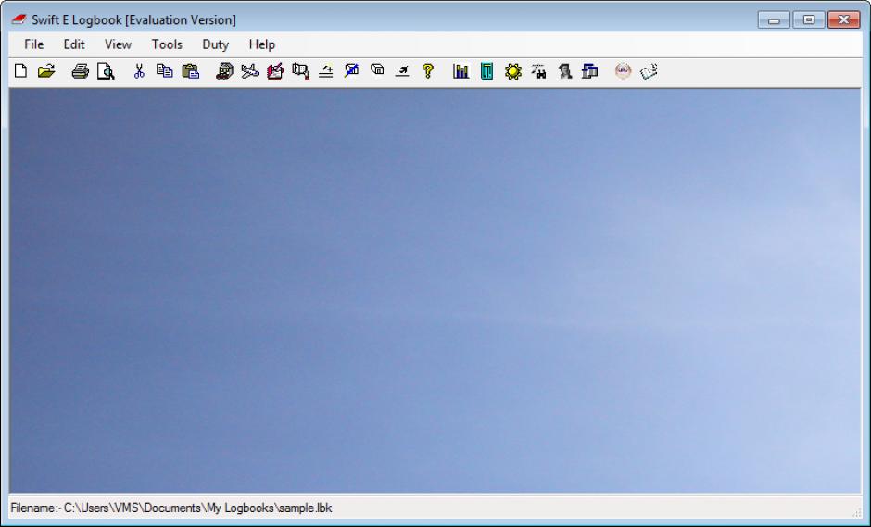Click the binoculars search icon

pos(539,71)
